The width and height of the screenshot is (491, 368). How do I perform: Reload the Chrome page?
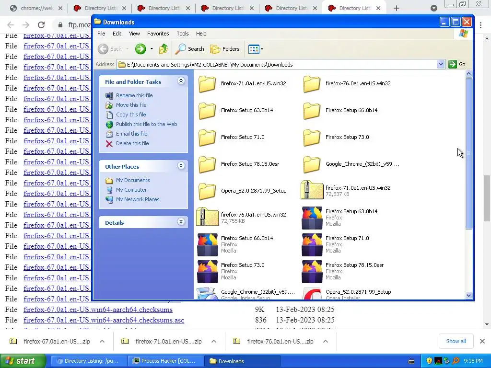click(41, 25)
